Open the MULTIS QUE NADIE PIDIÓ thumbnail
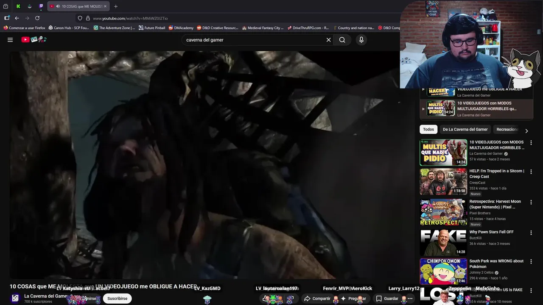The width and height of the screenshot is (543, 305). [x=443, y=152]
